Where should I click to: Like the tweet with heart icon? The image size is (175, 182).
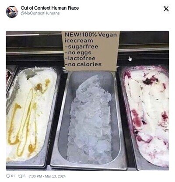pos(8,176)
